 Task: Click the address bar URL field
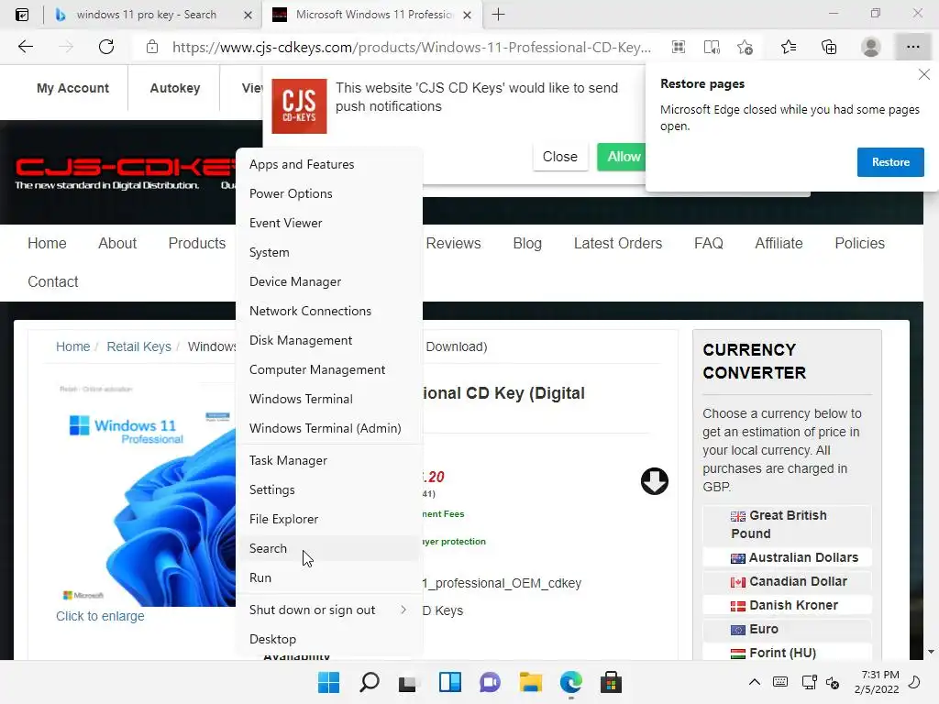(x=412, y=48)
